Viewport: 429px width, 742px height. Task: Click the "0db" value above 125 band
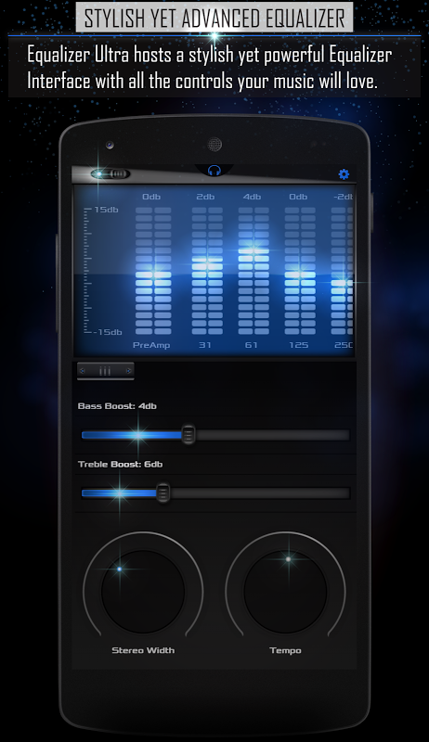298,197
